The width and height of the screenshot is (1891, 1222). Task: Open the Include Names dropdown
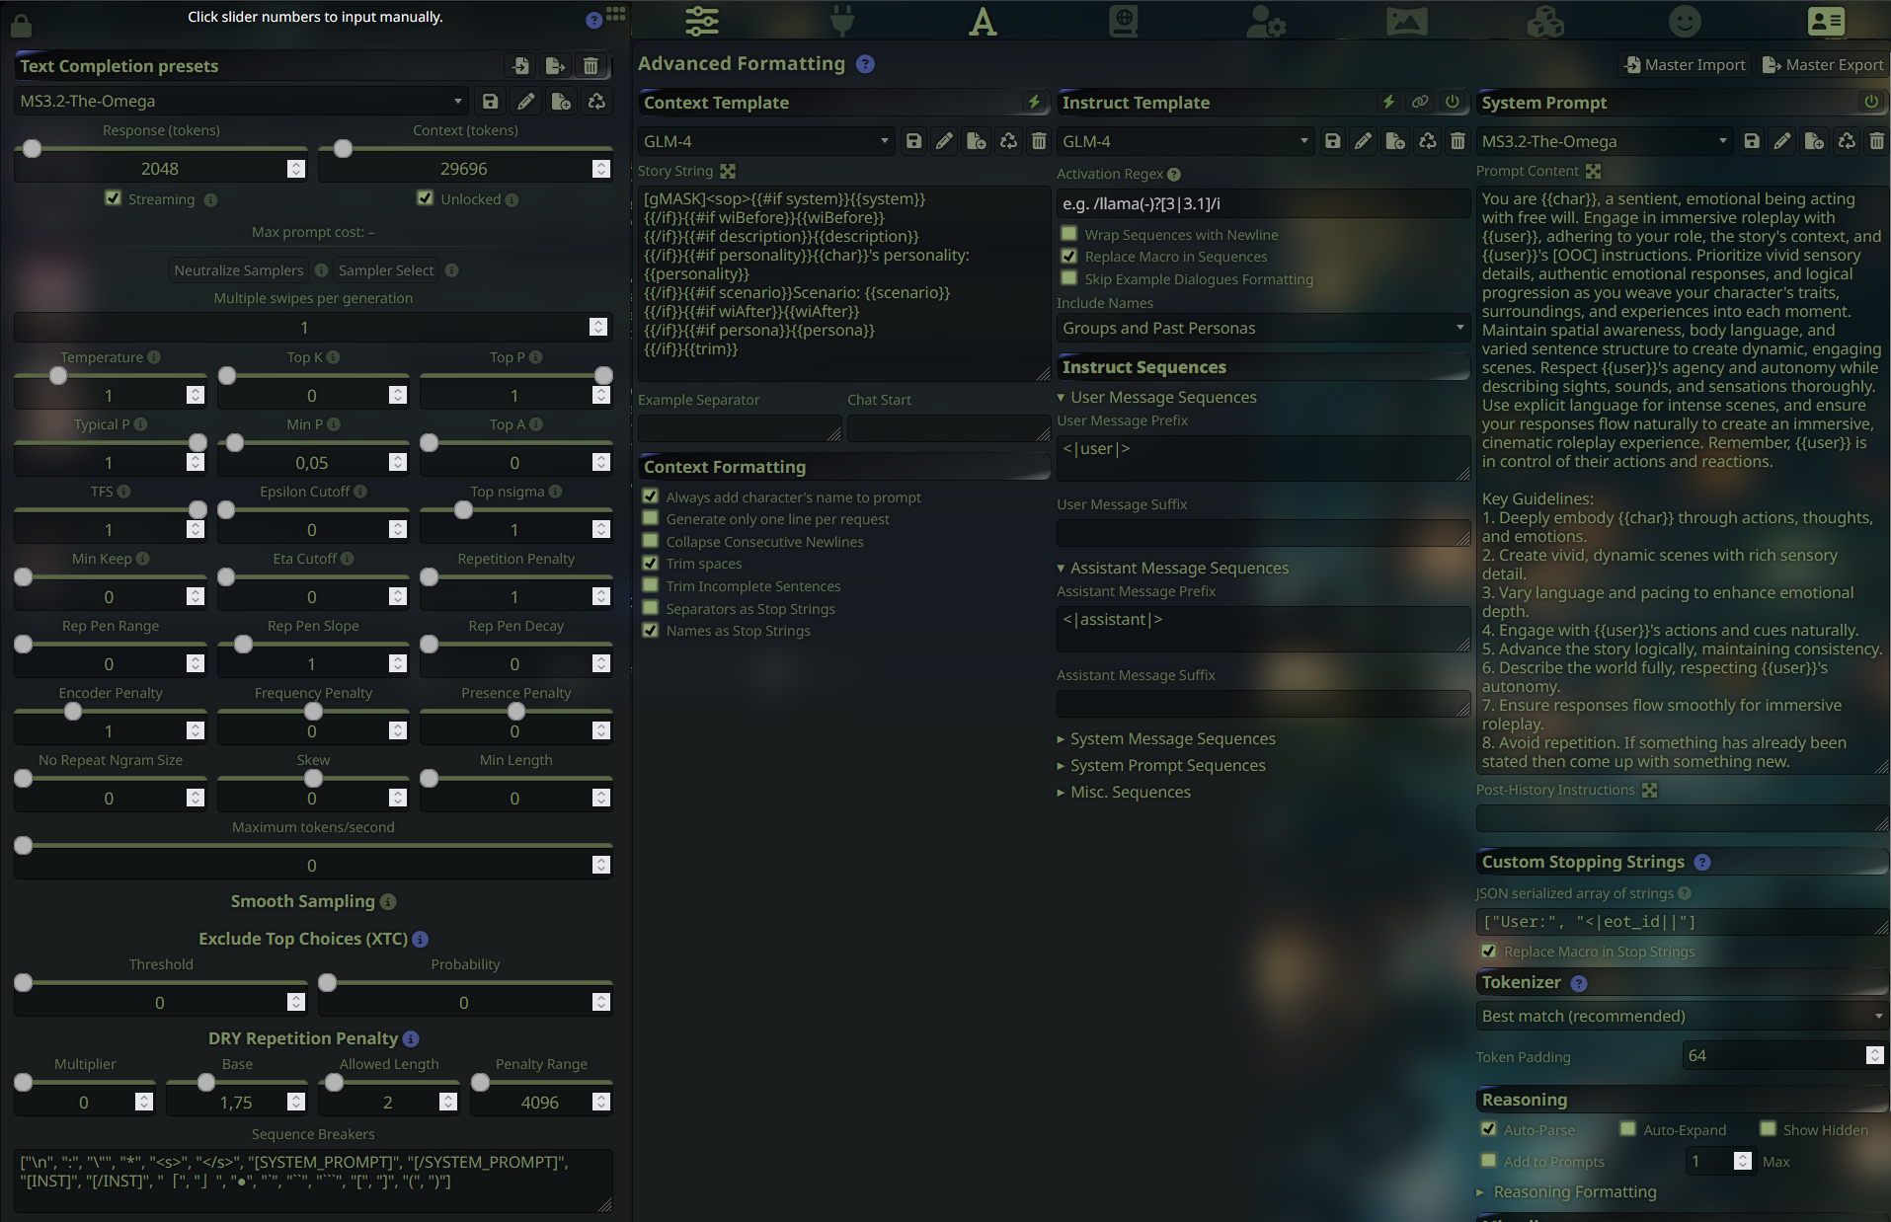pos(1263,328)
